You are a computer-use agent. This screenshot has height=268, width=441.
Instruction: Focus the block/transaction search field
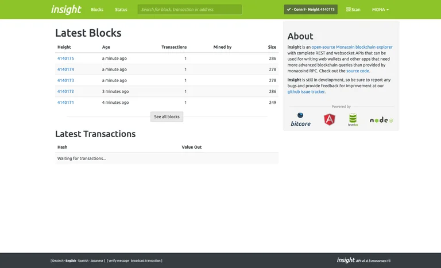(x=189, y=10)
